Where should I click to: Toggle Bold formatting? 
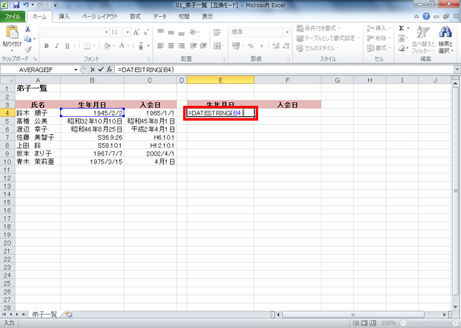47,46
